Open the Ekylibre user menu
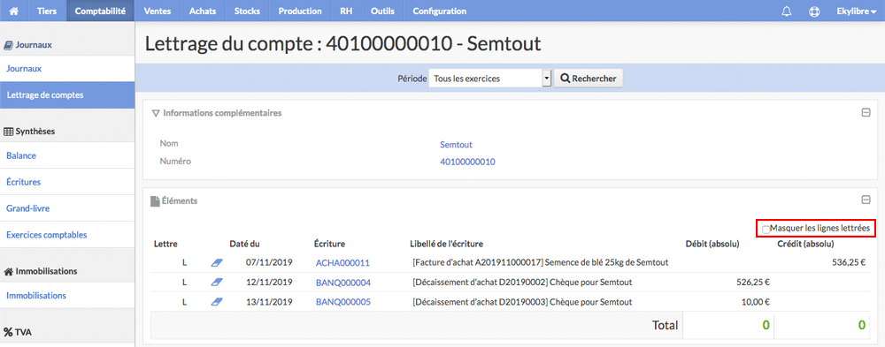 (856, 11)
